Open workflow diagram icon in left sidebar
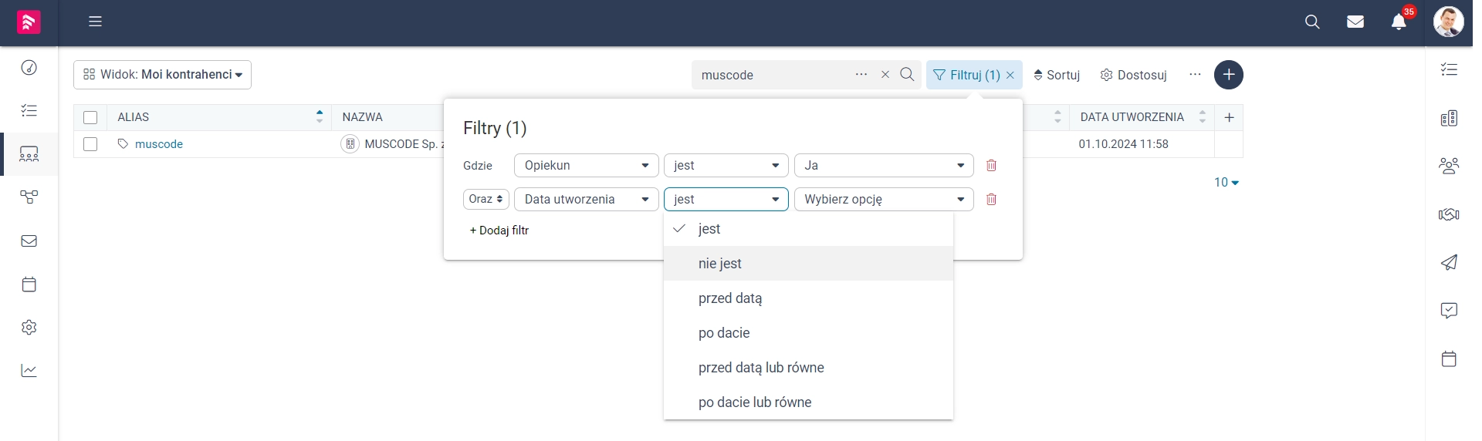The width and height of the screenshot is (1482, 441). click(x=29, y=197)
